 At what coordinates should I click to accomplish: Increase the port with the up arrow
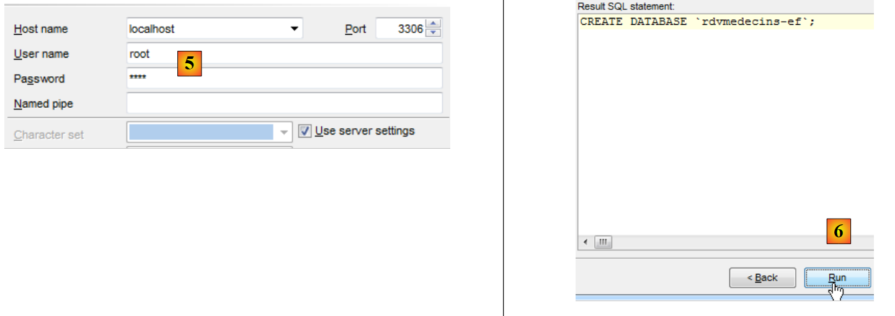[434, 25]
